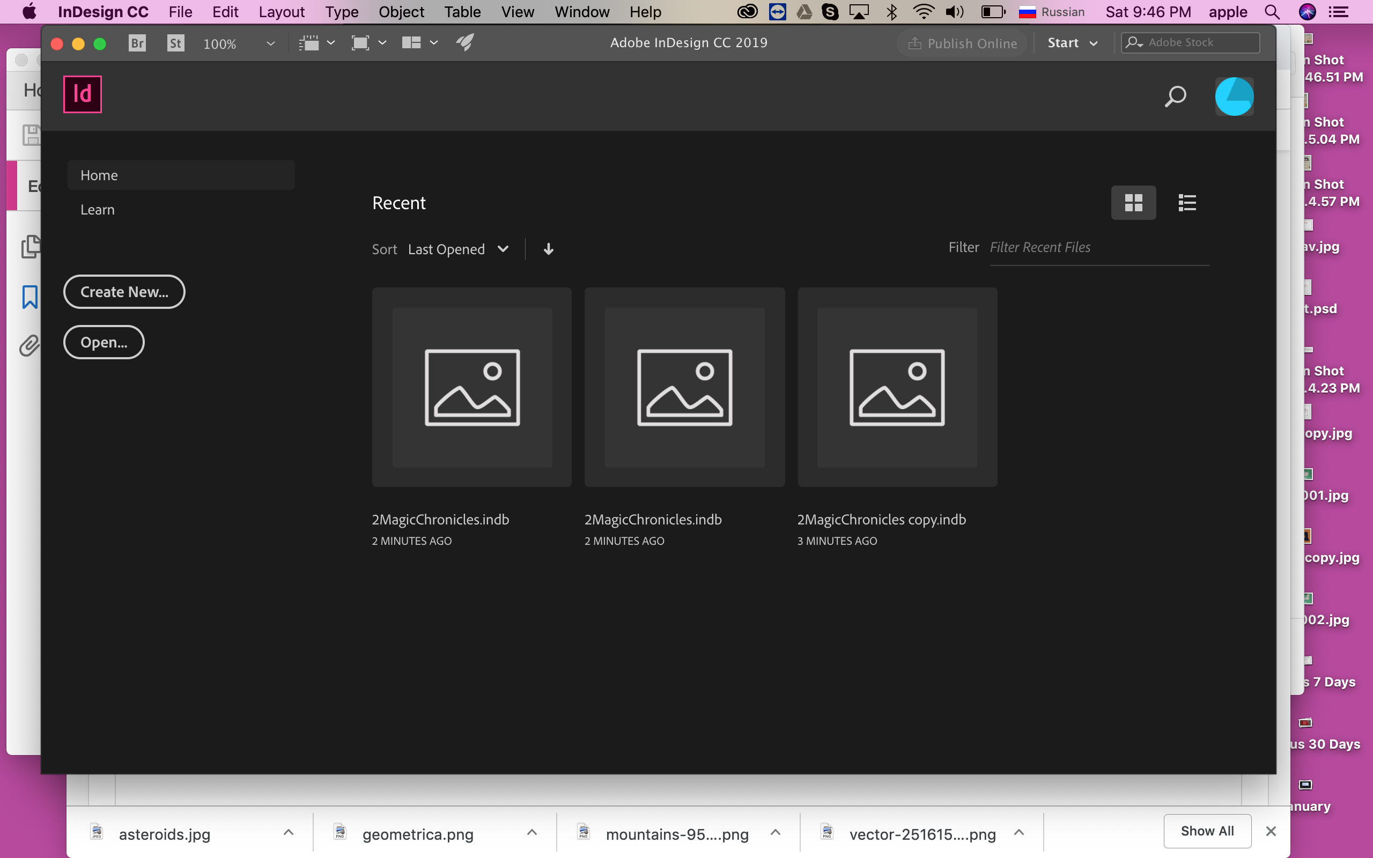Open Skype menu bar icon
The width and height of the screenshot is (1373, 858).
pyautogui.click(x=830, y=12)
